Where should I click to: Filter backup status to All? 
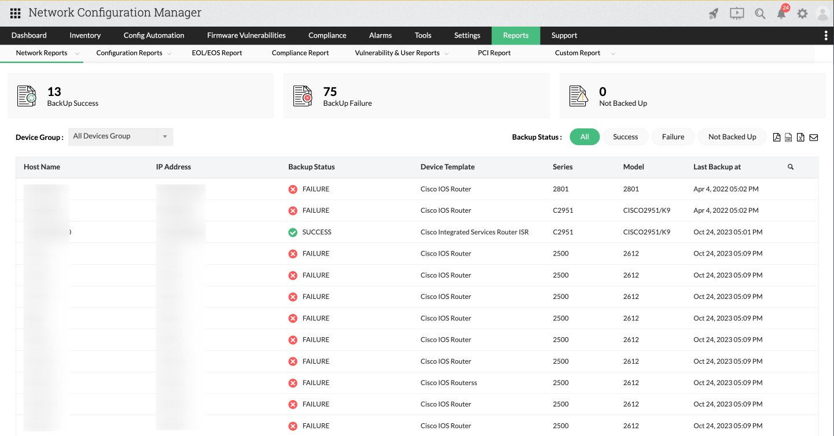pyautogui.click(x=585, y=137)
